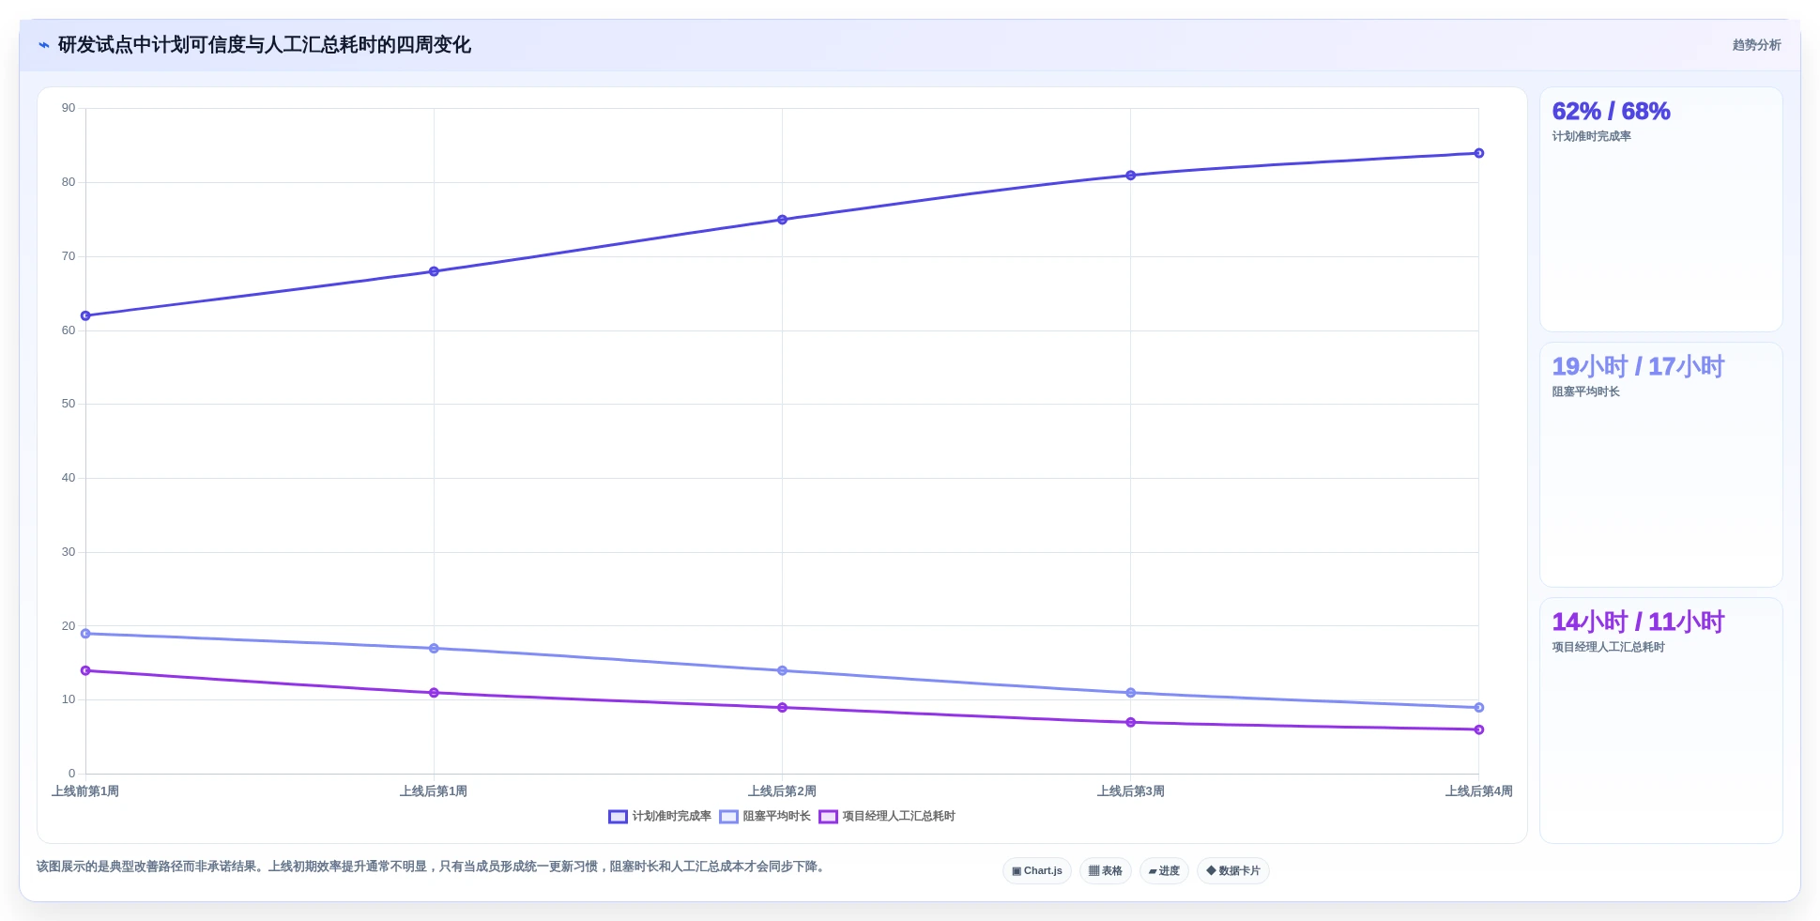The width and height of the screenshot is (1820, 921).
Task: Toggle the 阻塞平均时长 legend item
Action: tap(765, 817)
